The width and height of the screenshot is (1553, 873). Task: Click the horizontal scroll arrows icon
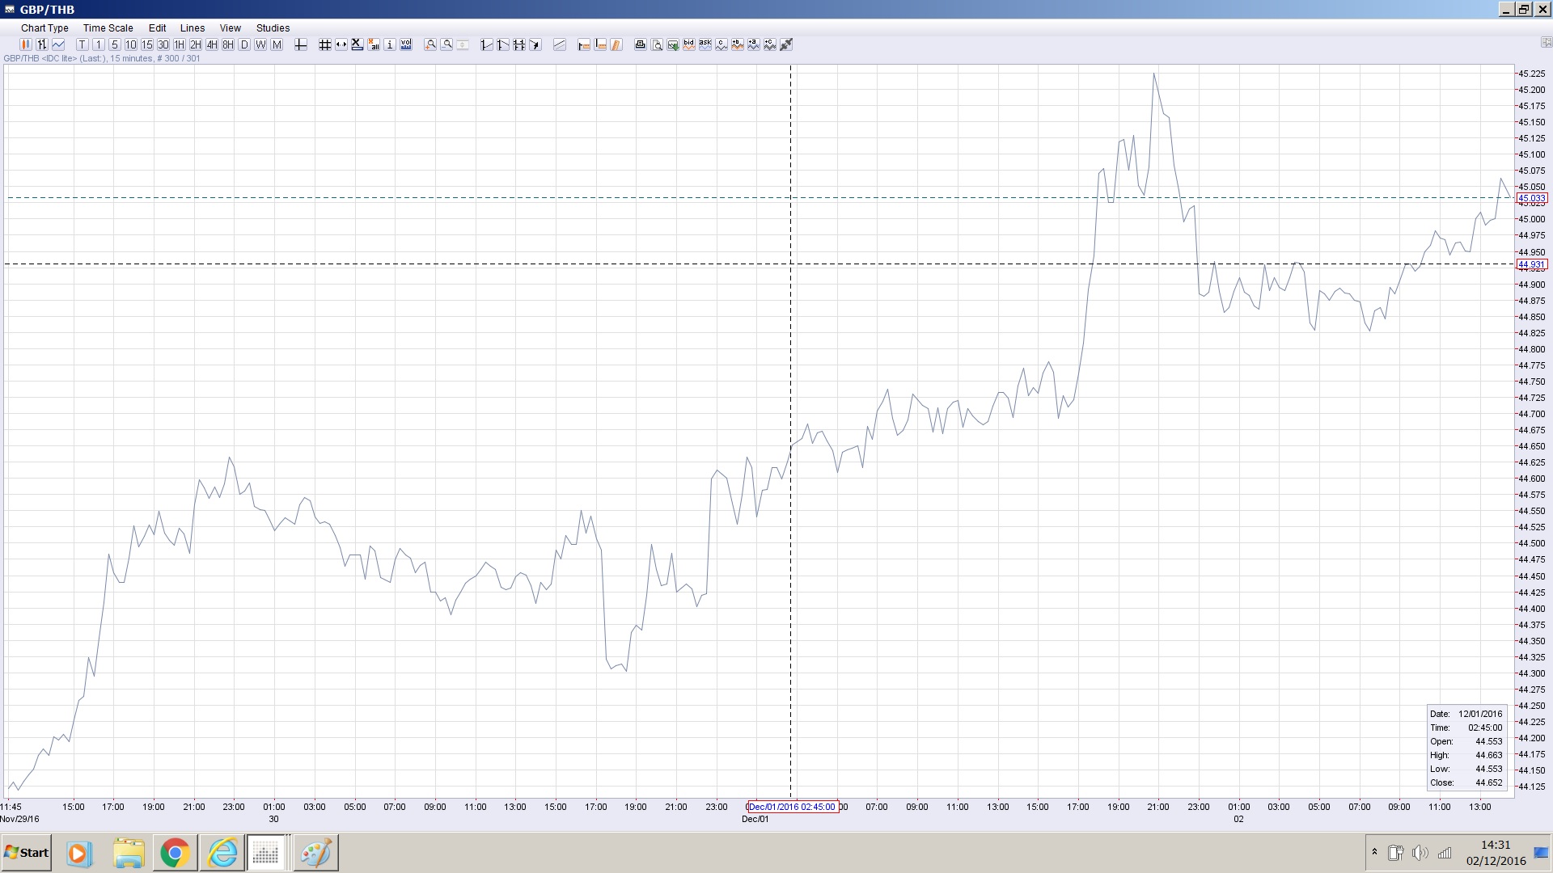coord(341,44)
